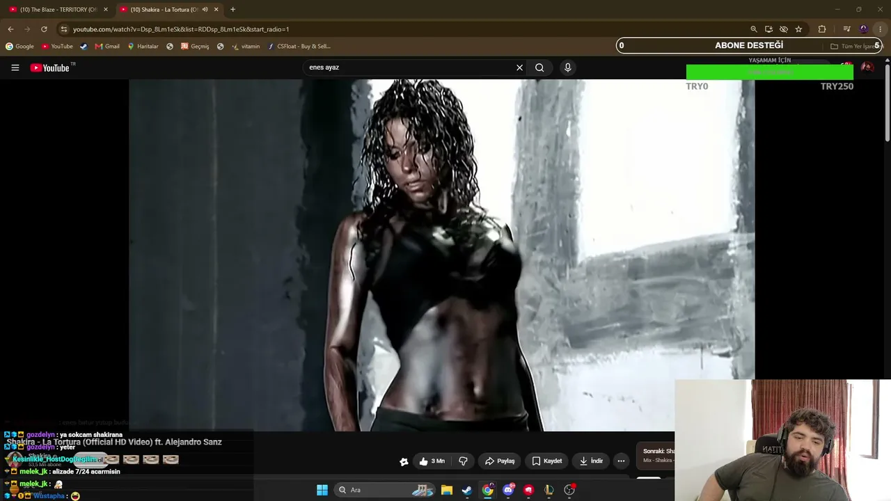
Task: Open Chrome from the taskbar
Action: click(x=488, y=490)
